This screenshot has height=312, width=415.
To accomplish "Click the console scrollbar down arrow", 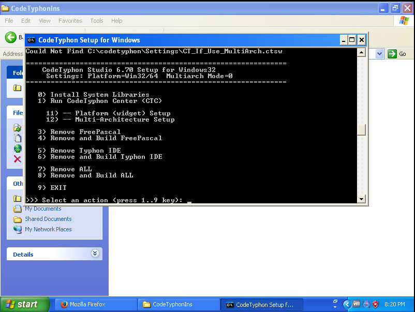I will (x=361, y=199).
